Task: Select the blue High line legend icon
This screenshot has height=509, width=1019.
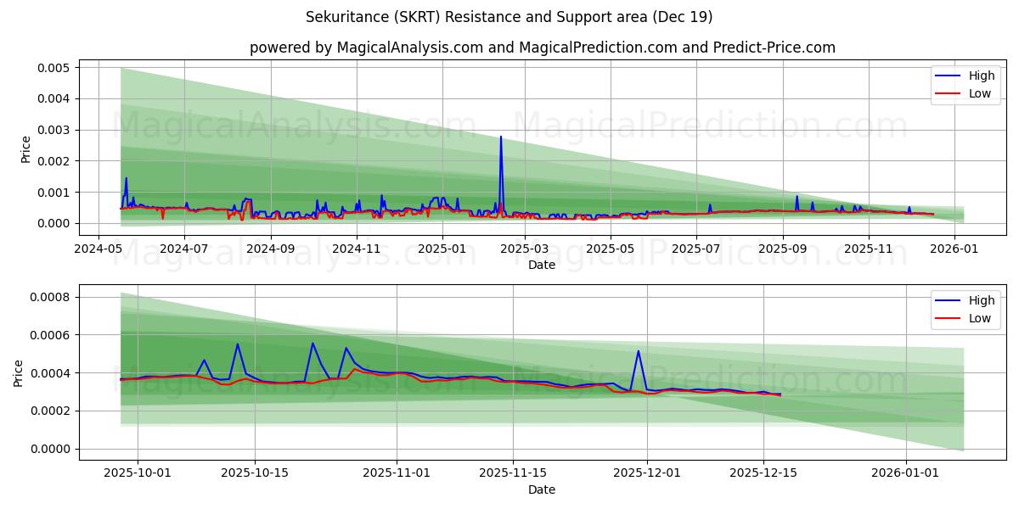Action: point(949,76)
